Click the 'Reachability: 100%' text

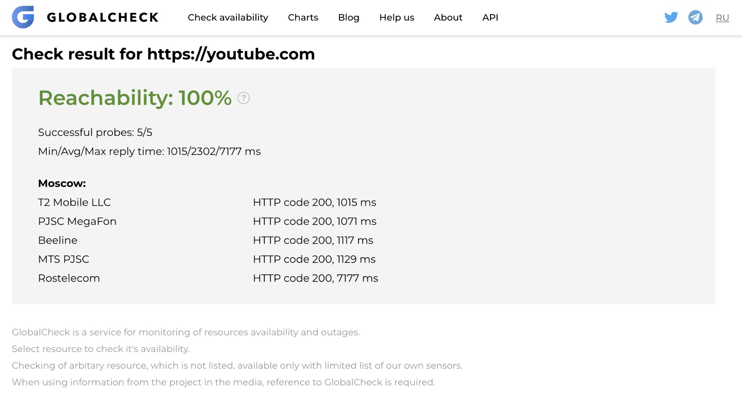pos(135,98)
